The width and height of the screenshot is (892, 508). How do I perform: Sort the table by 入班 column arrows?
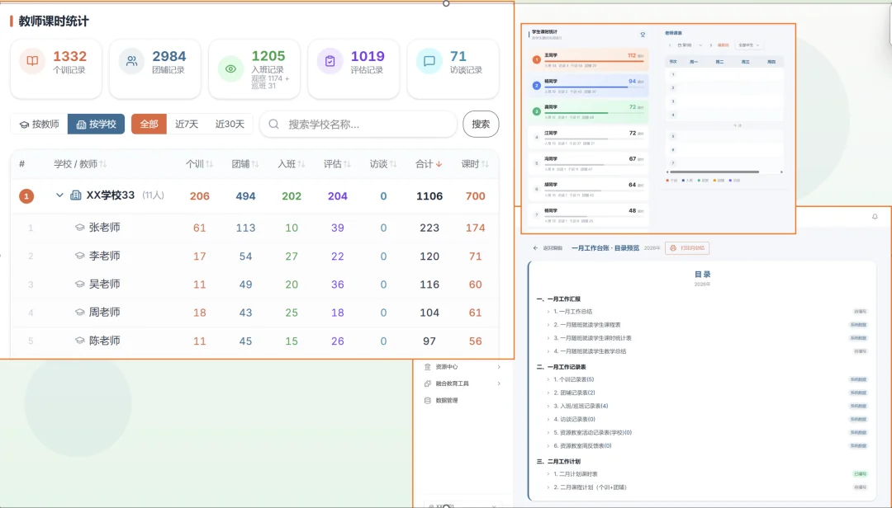coord(301,164)
